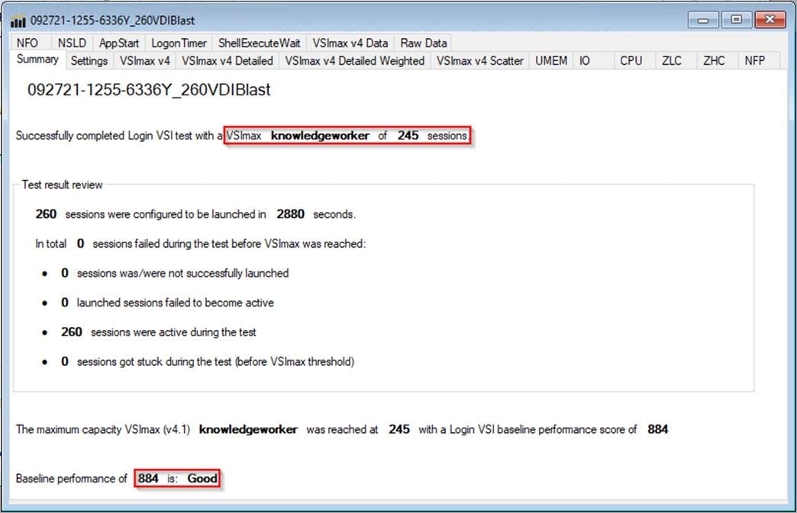
Task: Open the Raw Data tab
Action: point(424,43)
